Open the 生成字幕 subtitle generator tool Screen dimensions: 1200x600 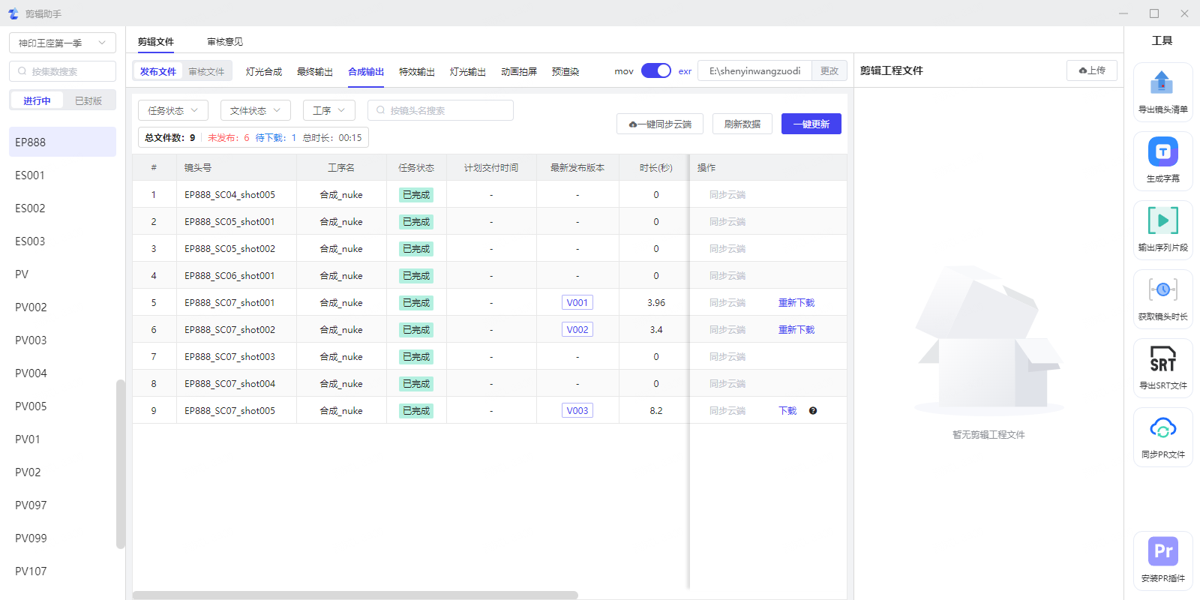(x=1162, y=152)
